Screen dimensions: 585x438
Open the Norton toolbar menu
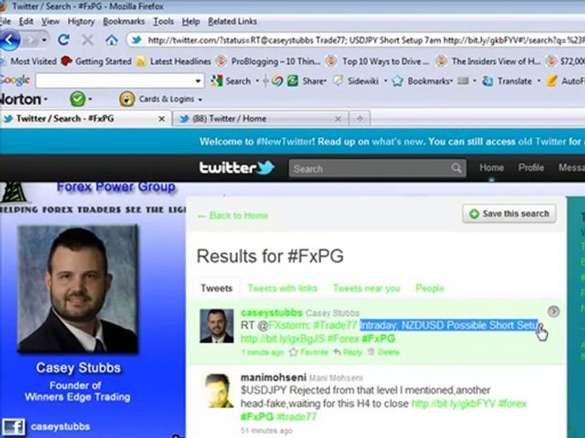[23, 99]
